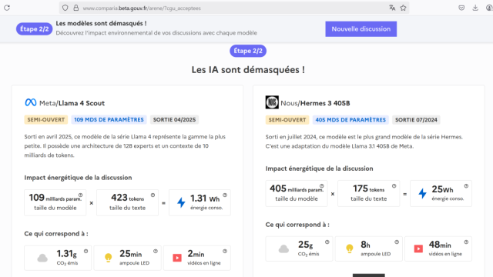Open info tooltip on 2min vidéos en ligne box
Viewport: 493px width, 277px height.
tap(225, 252)
